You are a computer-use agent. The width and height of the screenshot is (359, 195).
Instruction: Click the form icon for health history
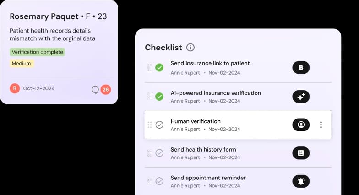301,153
